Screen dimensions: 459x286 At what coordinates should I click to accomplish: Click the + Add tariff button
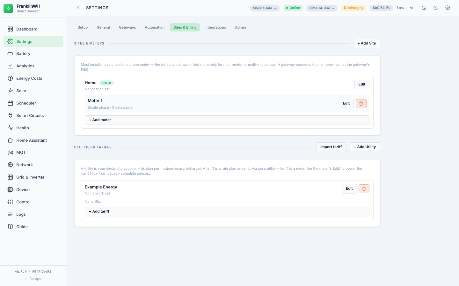click(x=227, y=212)
